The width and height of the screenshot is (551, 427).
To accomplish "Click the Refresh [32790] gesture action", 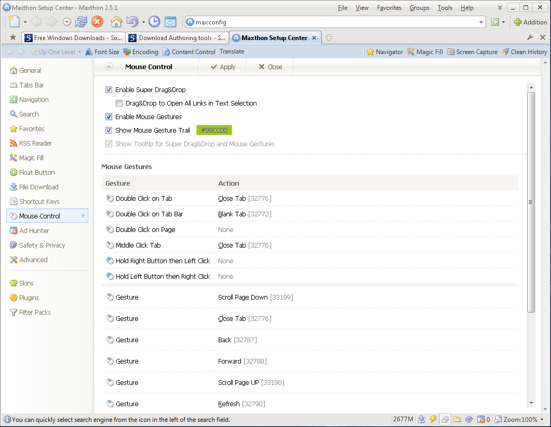I will [241, 404].
